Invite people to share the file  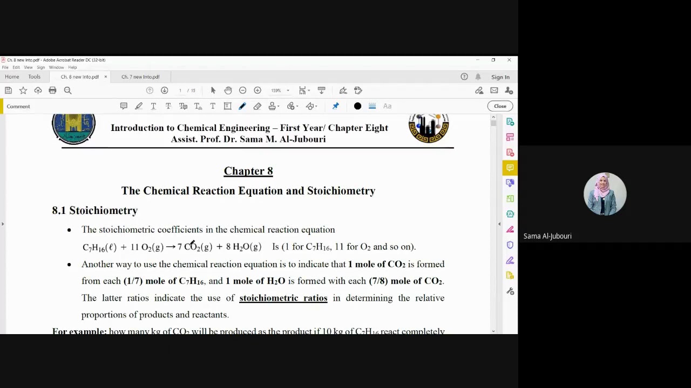pyautogui.click(x=509, y=91)
